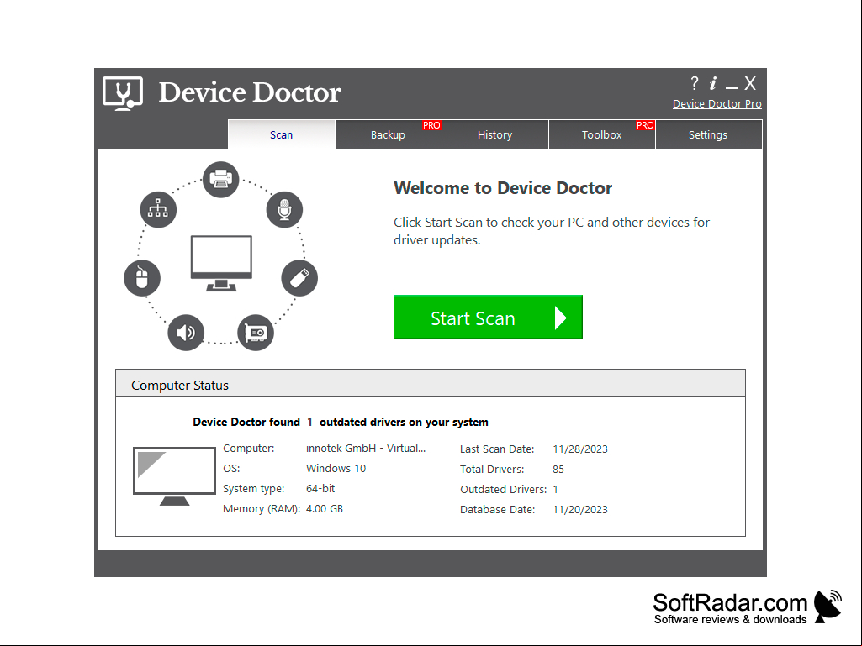Image resolution: width=862 pixels, height=646 pixels.
Task: Click the total drivers value 85
Action: tap(558, 469)
